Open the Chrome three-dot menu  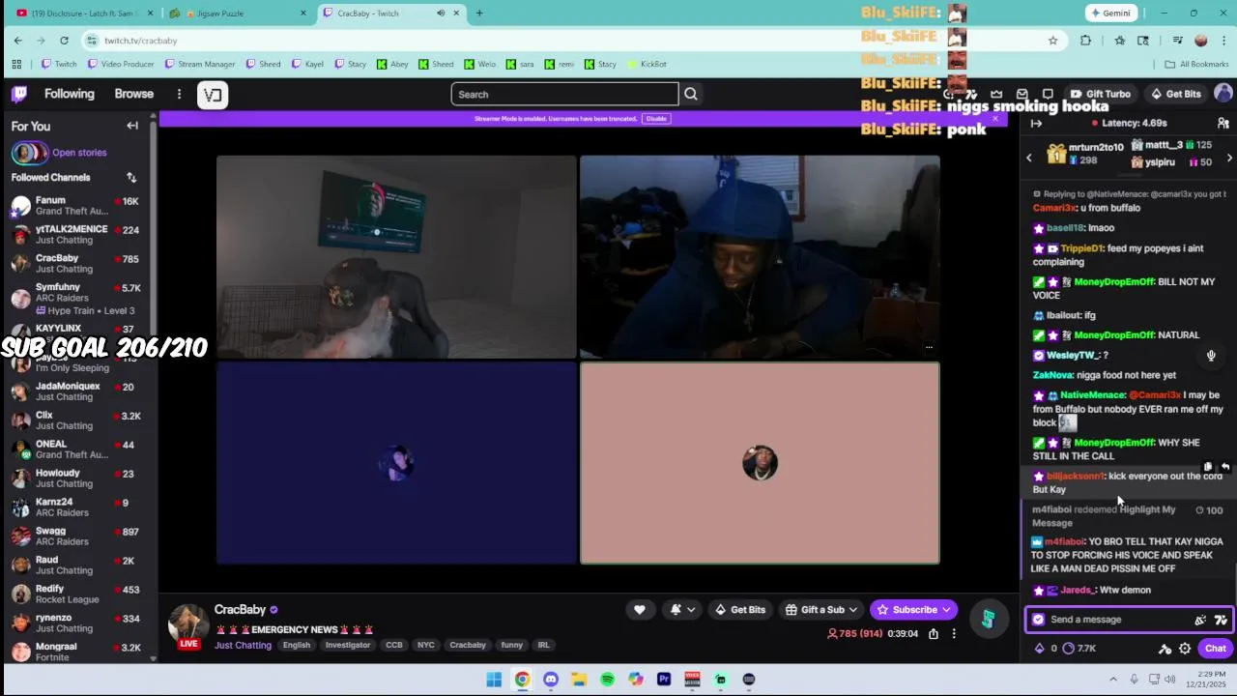pyautogui.click(x=1223, y=41)
